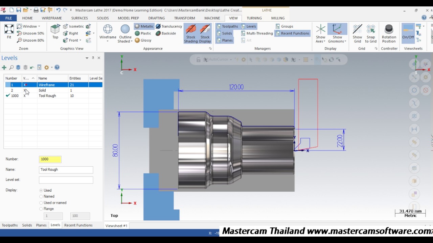Choose Unzoom 80%
Image resolution: width=433 pixels, height=243 pixels.
point(31,40)
